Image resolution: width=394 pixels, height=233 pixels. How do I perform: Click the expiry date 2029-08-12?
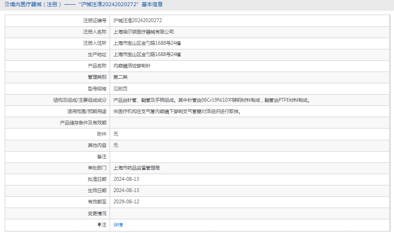126,201
